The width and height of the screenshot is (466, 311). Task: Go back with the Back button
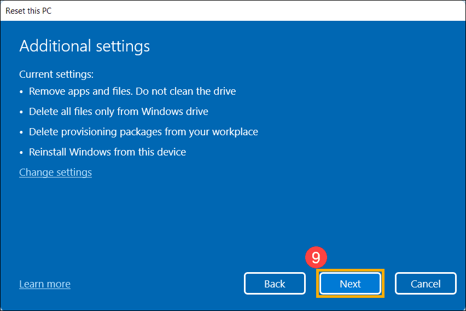pos(275,284)
